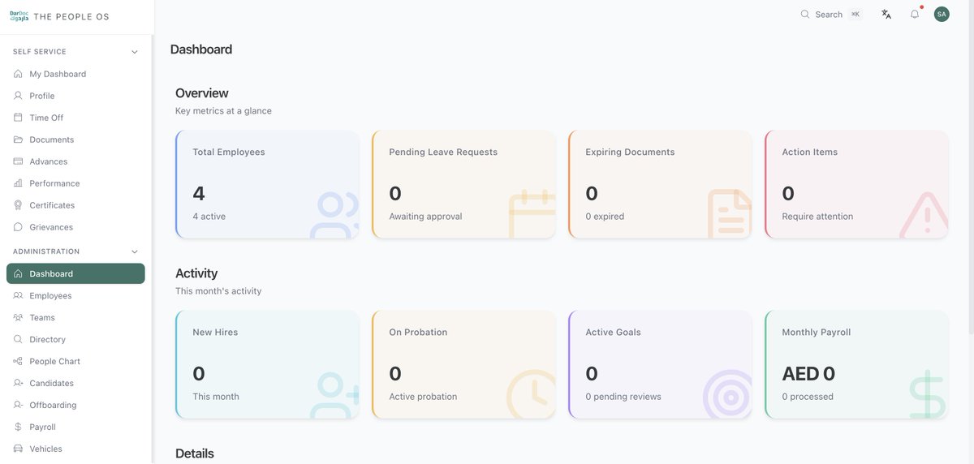
Task: Click the Time Off calendar icon
Action: tap(18, 118)
